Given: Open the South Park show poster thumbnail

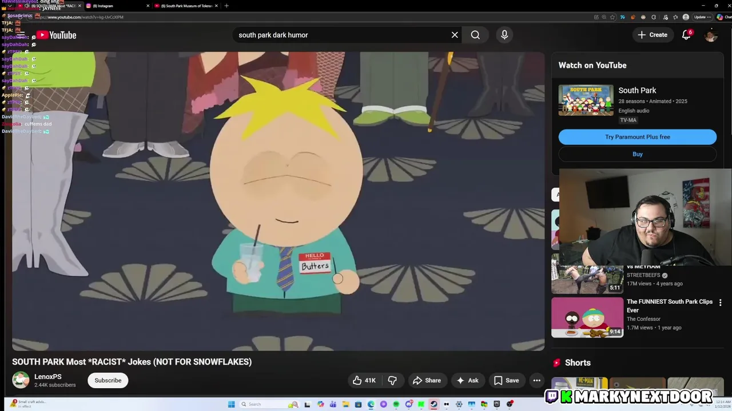Looking at the screenshot, I should tap(586, 100).
